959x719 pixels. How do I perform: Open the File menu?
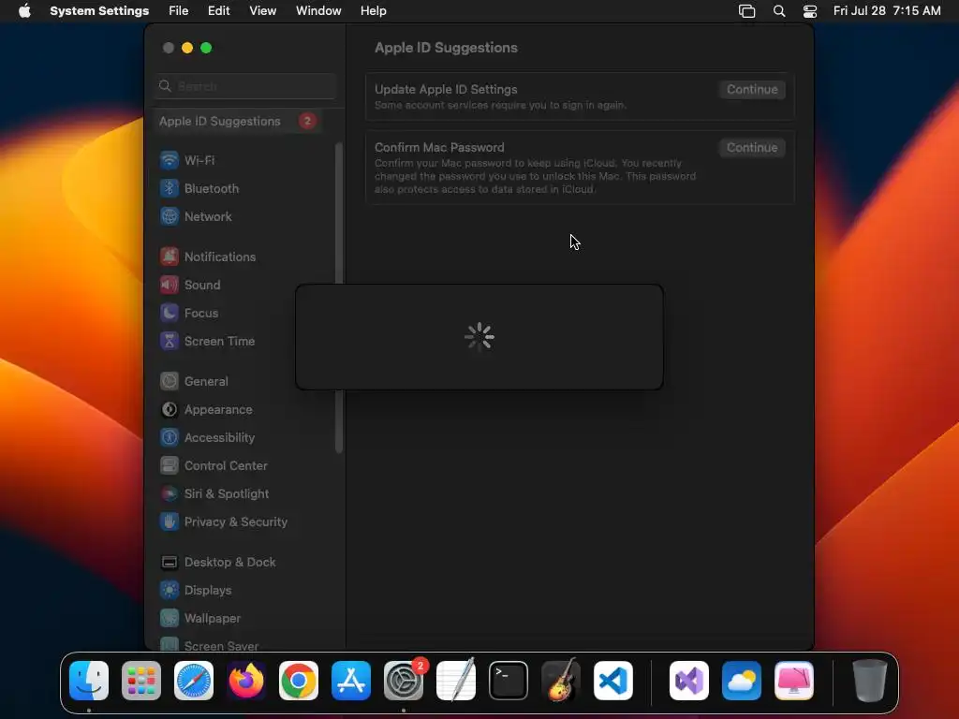(x=179, y=11)
